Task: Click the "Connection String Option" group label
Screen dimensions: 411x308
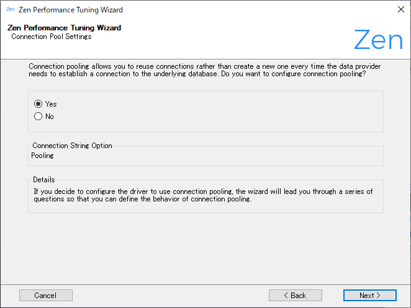Action: click(72, 146)
